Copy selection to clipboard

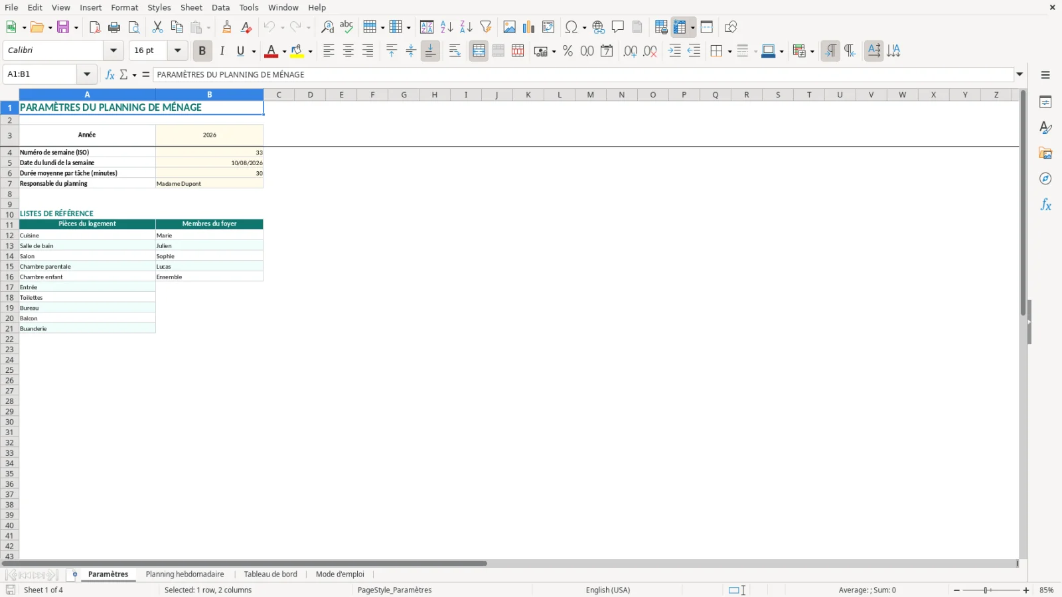[x=177, y=27]
